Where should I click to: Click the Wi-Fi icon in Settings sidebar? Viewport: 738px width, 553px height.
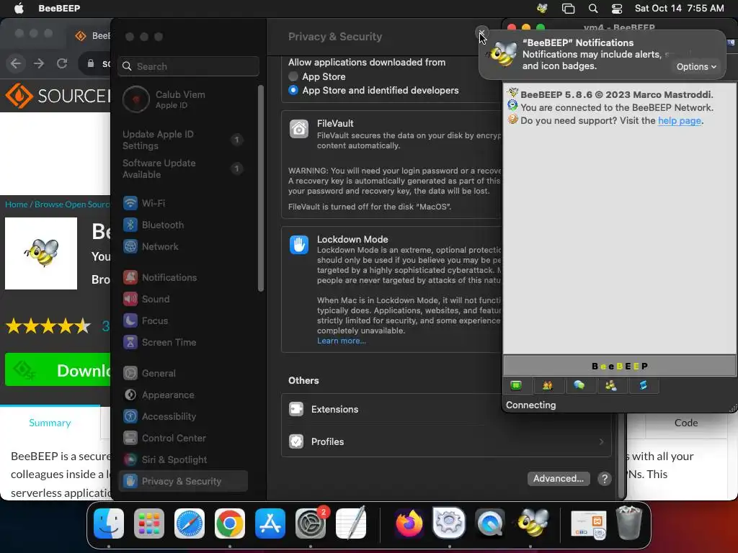point(130,203)
